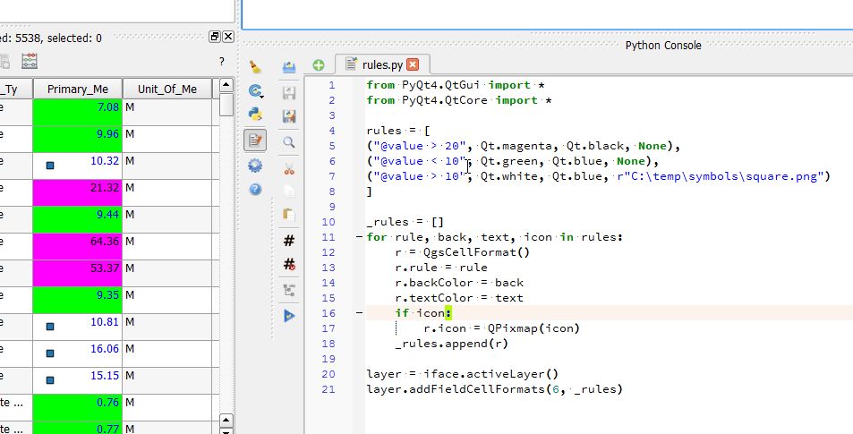Click the Comment hash icon

pos(289,241)
